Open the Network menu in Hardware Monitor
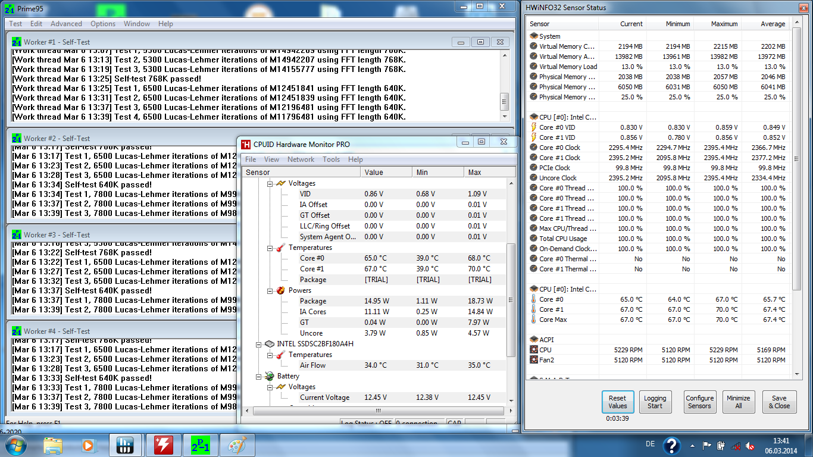Screen dimensions: 813x457 [301, 159]
